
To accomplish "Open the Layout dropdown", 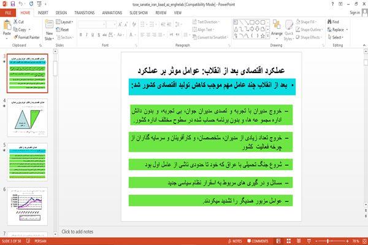I will pyautogui.click(x=64, y=22).
